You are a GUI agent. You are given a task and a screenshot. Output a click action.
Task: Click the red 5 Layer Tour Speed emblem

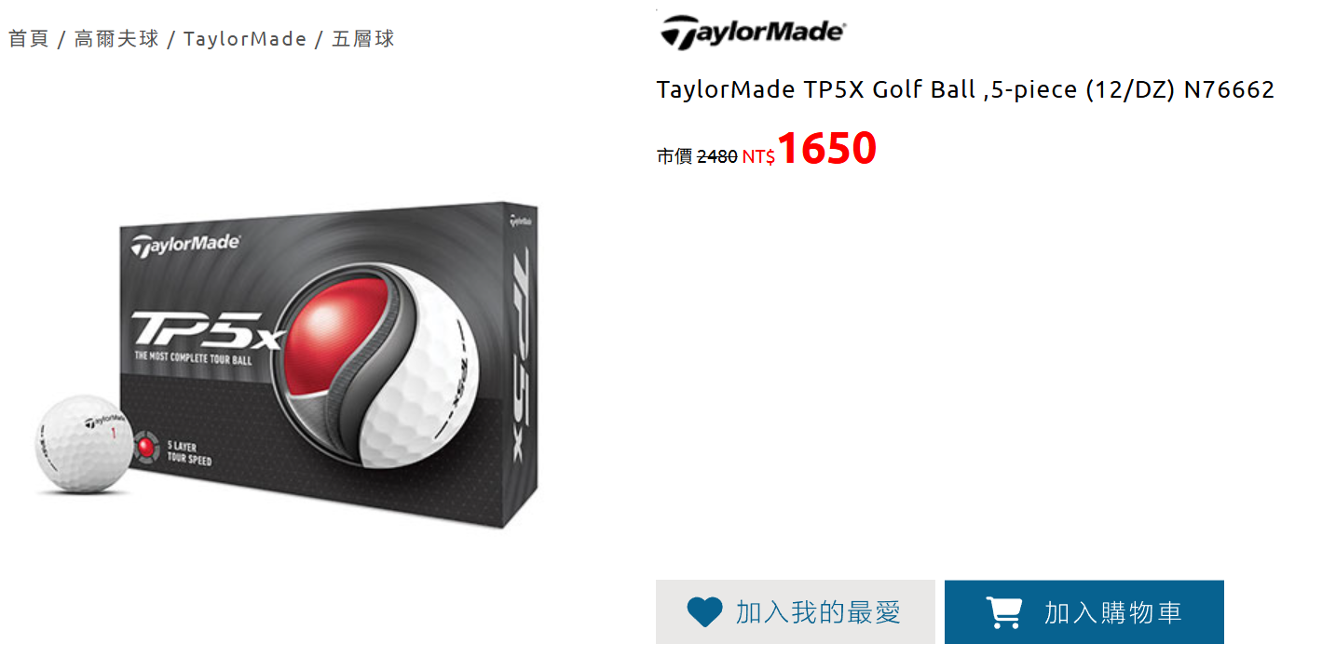pyautogui.click(x=146, y=449)
